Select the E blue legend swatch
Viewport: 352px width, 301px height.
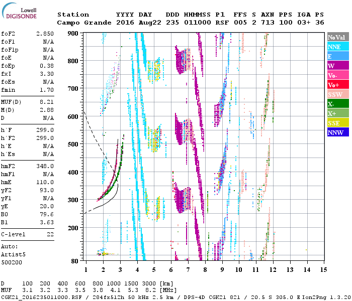338,56
